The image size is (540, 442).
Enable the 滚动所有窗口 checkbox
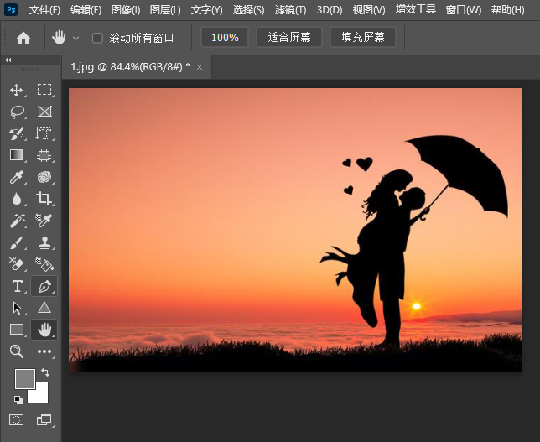[x=97, y=38]
